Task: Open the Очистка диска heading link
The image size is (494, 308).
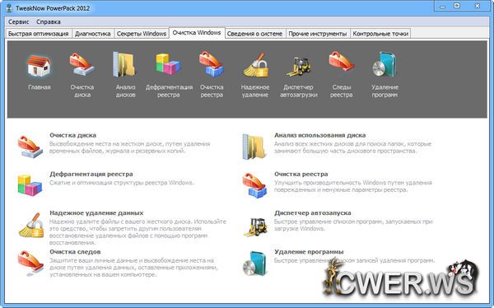Action: (72, 135)
